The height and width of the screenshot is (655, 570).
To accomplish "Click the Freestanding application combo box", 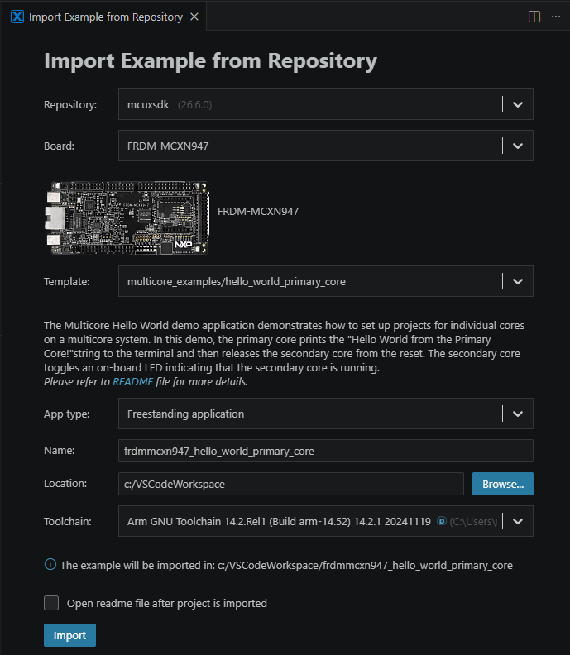I will (325, 414).
